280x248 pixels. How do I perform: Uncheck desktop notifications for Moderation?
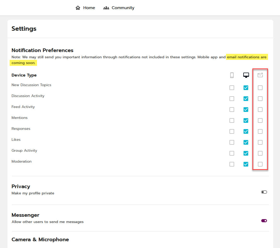pos(246,164)
